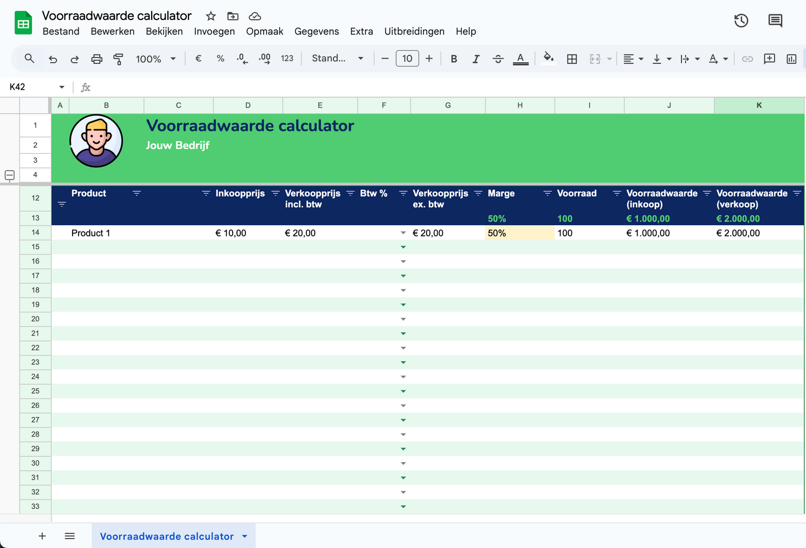Open version history clock icon

click(x=741, y=21)
